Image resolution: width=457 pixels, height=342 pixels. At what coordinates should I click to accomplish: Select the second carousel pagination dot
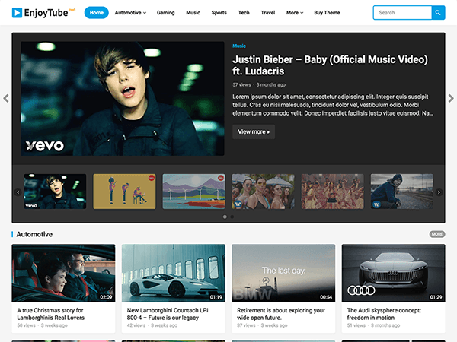[x=232, y=217]
